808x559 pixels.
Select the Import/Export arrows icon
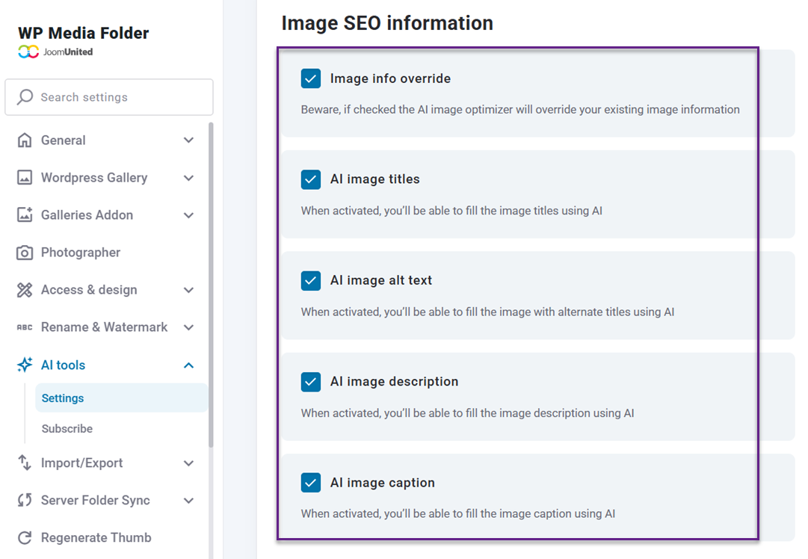tap(24, 463)
